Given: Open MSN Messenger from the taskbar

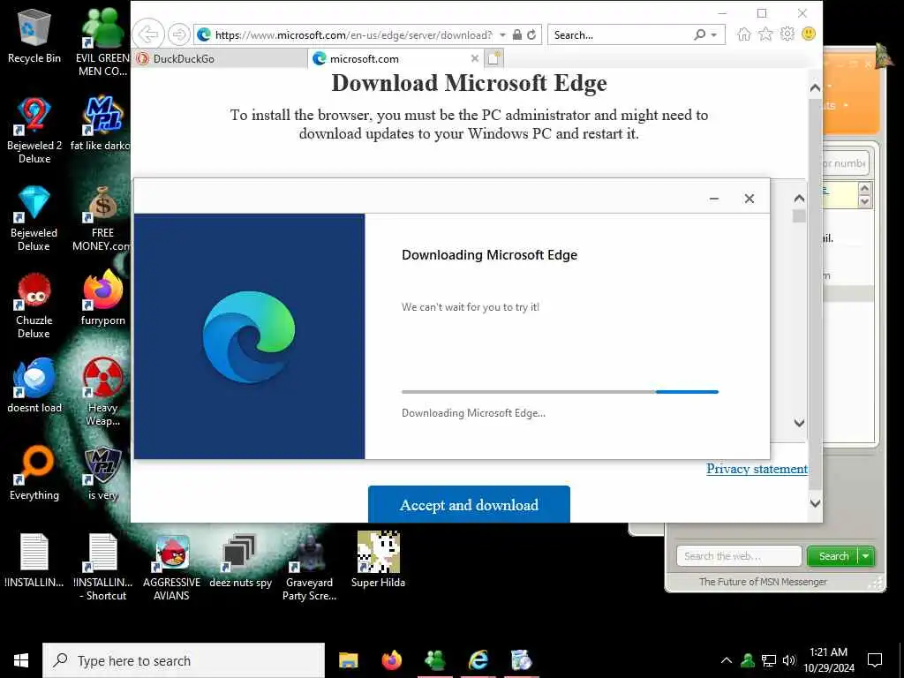Looking at the screenshot, I should click(434, 660).
